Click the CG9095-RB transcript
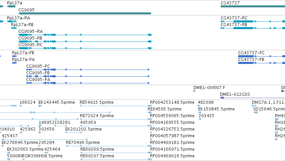The height and width of the screenshot is (161, 285). pos(85,42)
